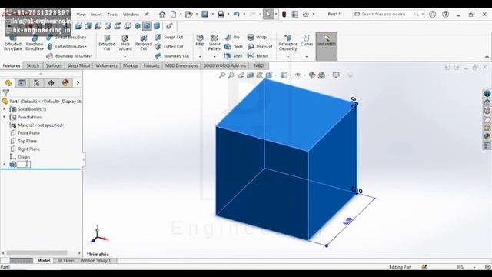
Task: Click the Print icon
Action: click(x=221, y=14)
